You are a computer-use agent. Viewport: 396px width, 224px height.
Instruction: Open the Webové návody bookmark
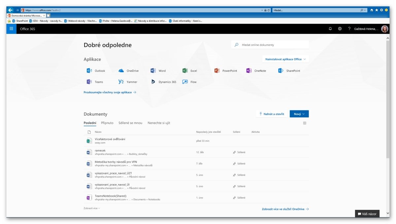pos(81,21)
